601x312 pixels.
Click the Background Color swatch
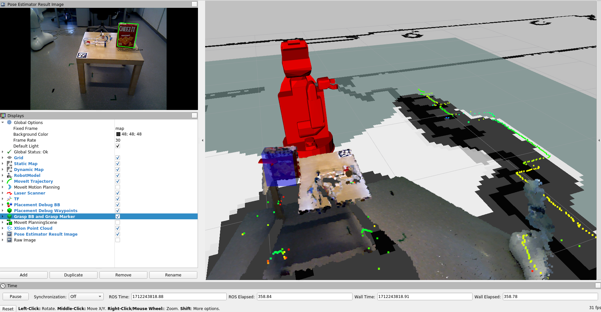pyautogui.click(x=118, y=134)
